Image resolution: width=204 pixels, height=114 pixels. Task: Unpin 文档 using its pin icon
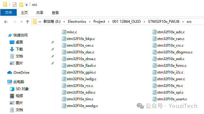53,56
